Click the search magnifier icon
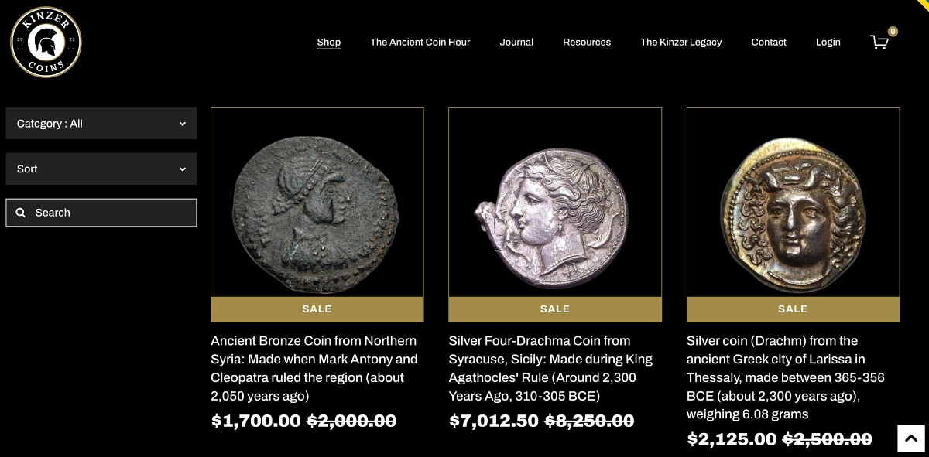The image size is (929, 457). click(x=21, y=213)
